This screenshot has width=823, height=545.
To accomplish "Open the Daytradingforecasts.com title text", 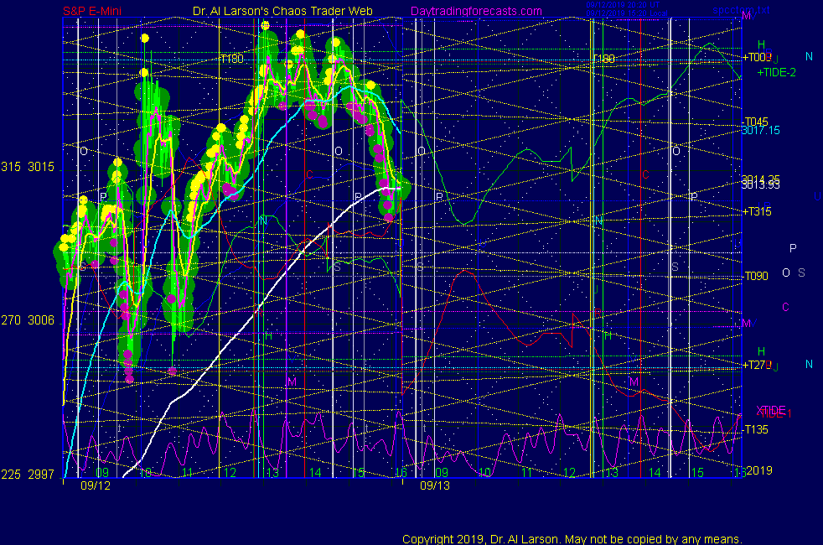I will (x=476, y=11).
